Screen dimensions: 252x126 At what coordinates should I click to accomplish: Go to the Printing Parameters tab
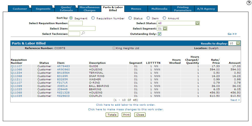[x=183, y=9]
